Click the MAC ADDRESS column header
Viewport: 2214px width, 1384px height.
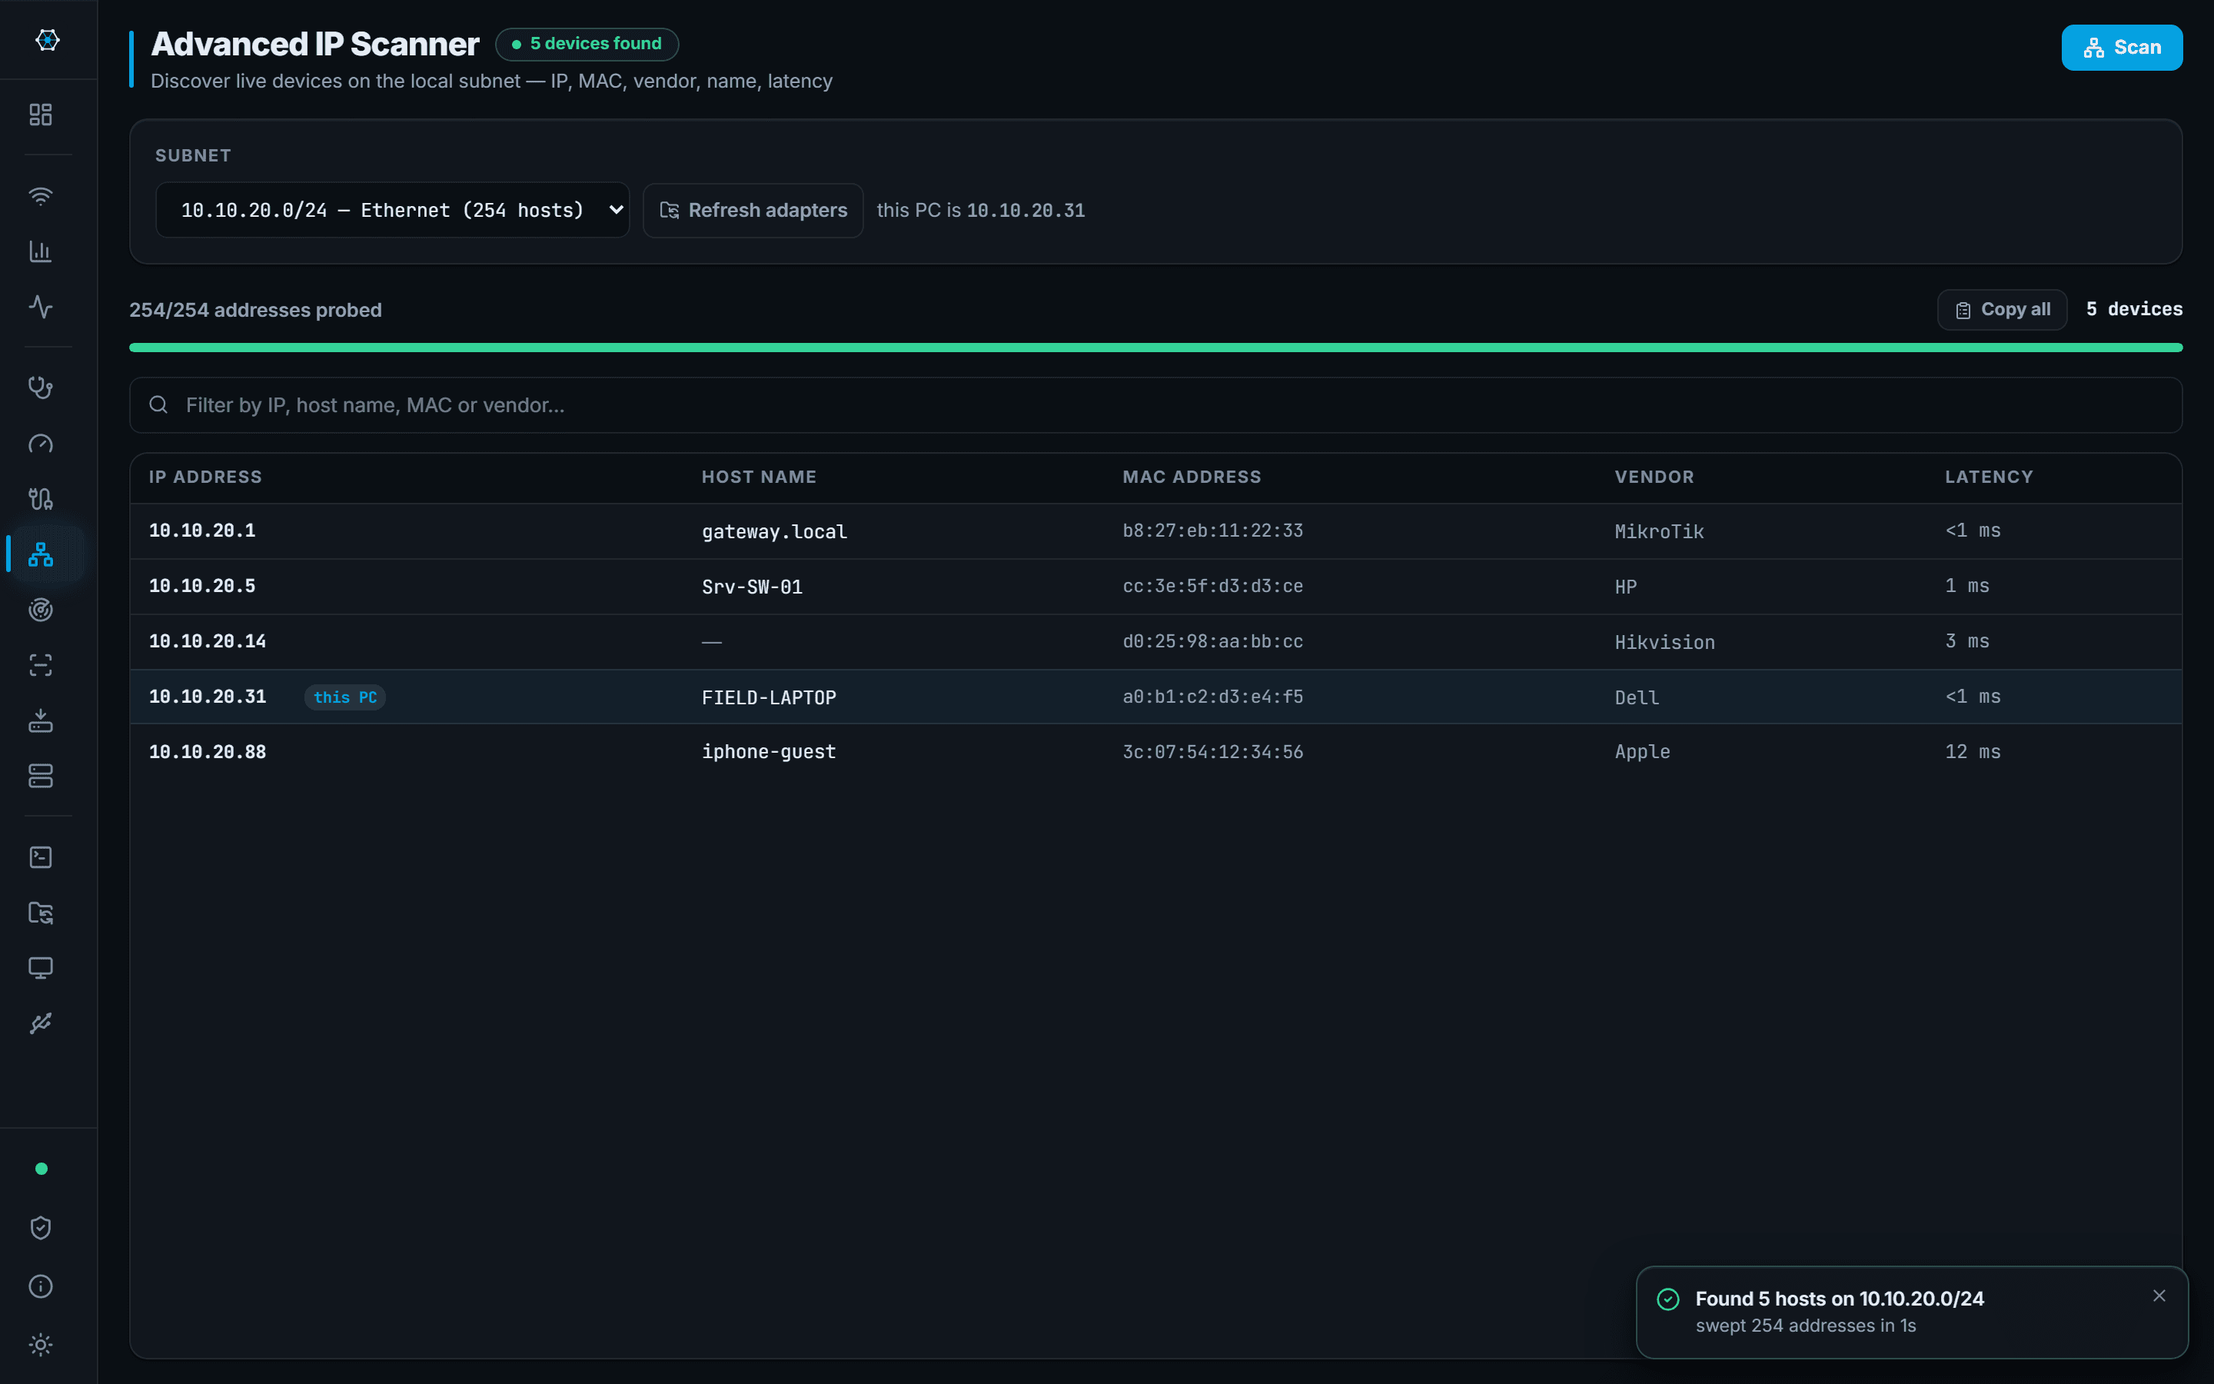coord(1191,477)
